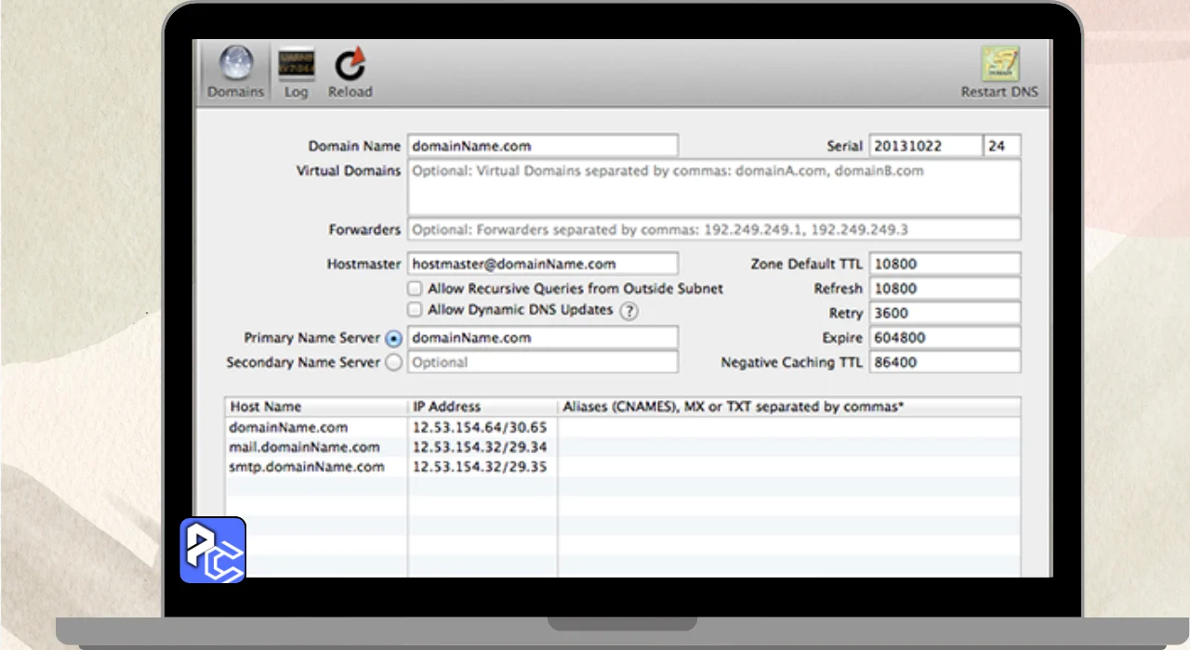This screenshot has width=1190, height=650.
Task: Click the Restart DNS icon
Action: tap(999, 65)
